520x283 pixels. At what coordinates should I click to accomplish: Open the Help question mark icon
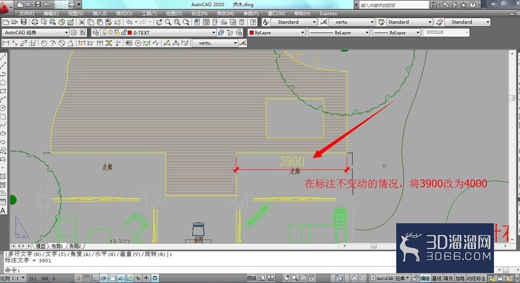253,22
